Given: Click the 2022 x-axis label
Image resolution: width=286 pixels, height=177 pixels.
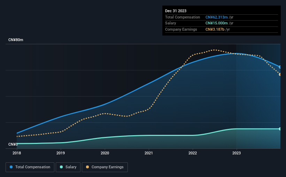Looking at the screenshot, I should point(193,153).
